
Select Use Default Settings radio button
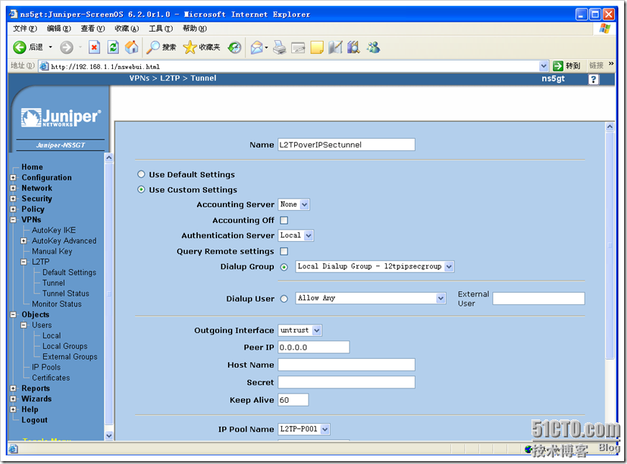[141, 174]
